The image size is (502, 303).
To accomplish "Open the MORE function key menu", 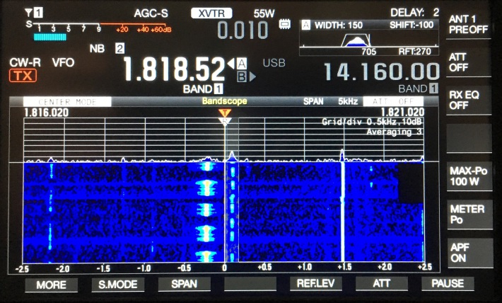I will coord(51,284).
